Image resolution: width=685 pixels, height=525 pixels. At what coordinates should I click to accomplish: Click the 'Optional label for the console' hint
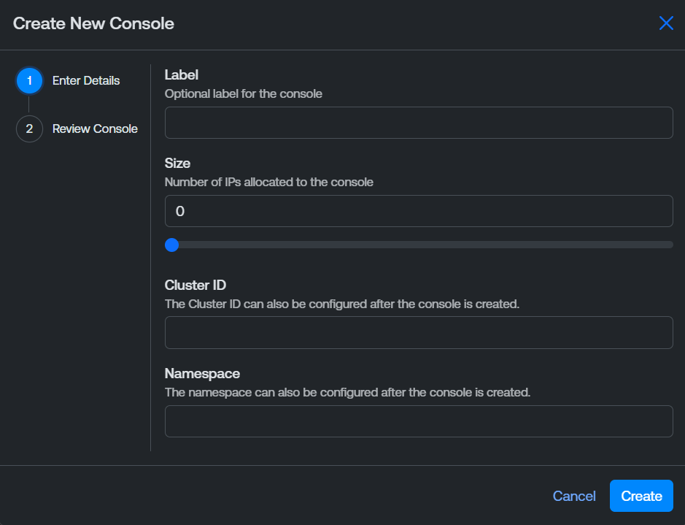(x=244, y=93)
